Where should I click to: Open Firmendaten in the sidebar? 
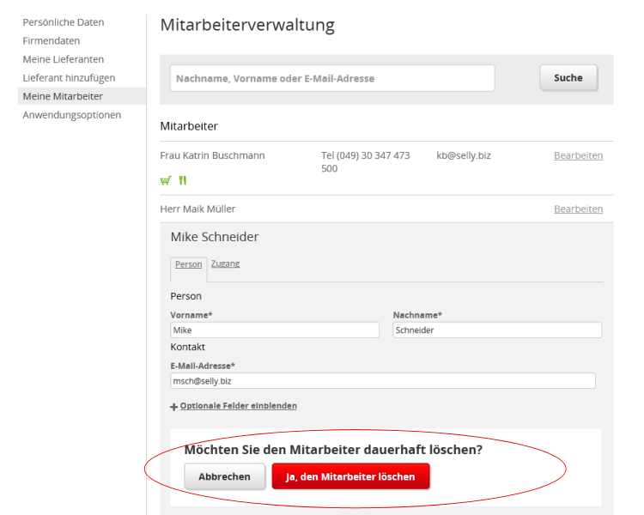point(52,40)
